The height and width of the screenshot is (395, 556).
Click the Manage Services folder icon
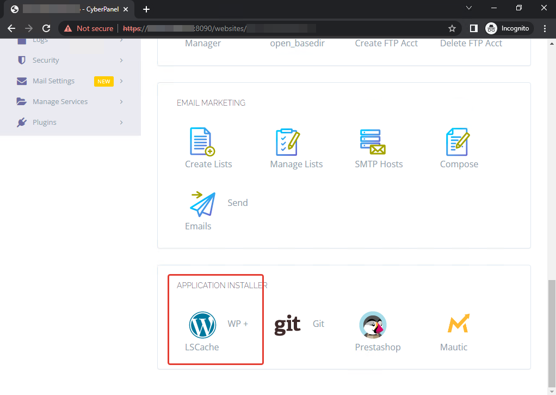pos(22,101)
